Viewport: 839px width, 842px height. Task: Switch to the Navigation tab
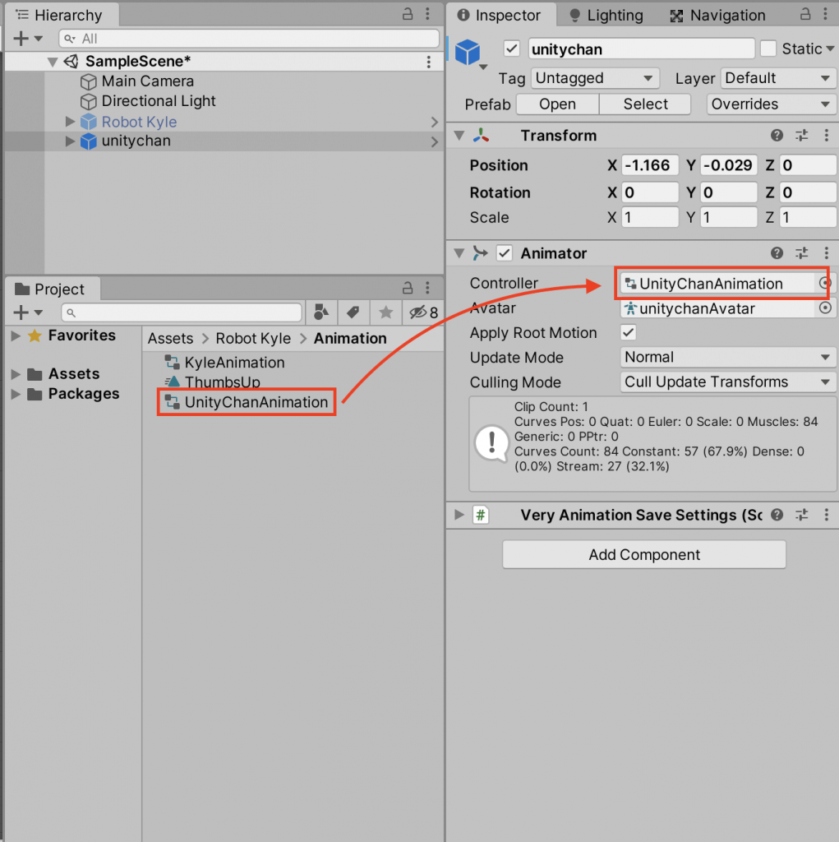tap(717, 16)
